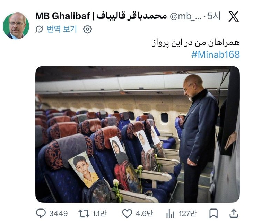Viewport: 253px width, 221px height.
Task: Click the 번역 보기 translate link
Action: coord(62,29)
